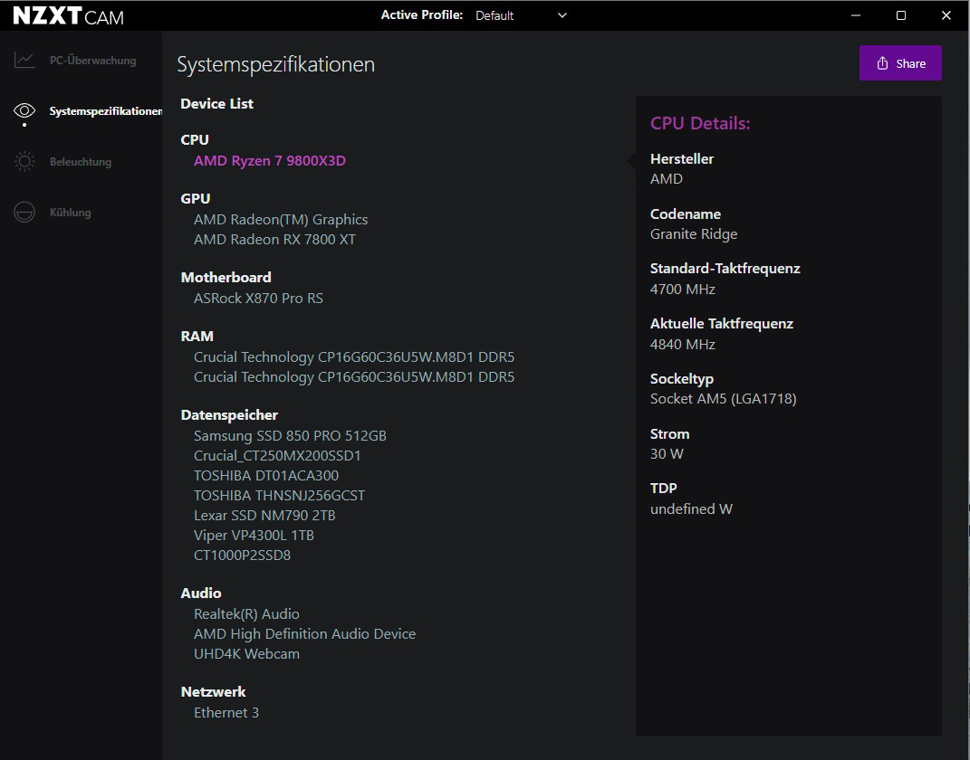Screen dimensions: 970x760
Task: Open the Kühlung menu entry
Action: click(70, 213)
